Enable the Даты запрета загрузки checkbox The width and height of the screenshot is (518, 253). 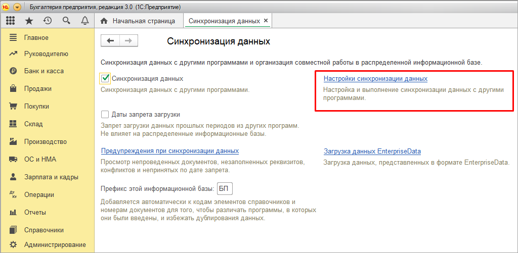coord(105,114)
